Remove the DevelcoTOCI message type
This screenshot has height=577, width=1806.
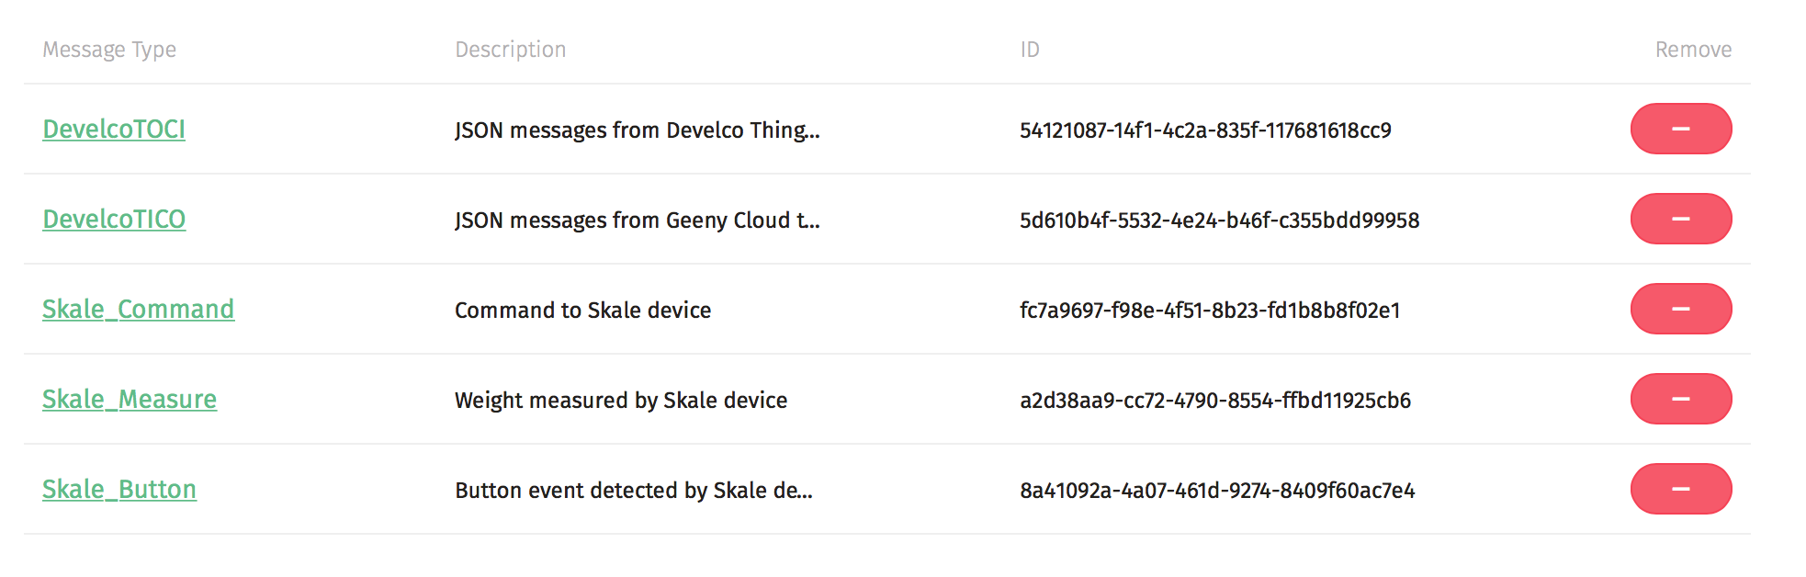1680,129
